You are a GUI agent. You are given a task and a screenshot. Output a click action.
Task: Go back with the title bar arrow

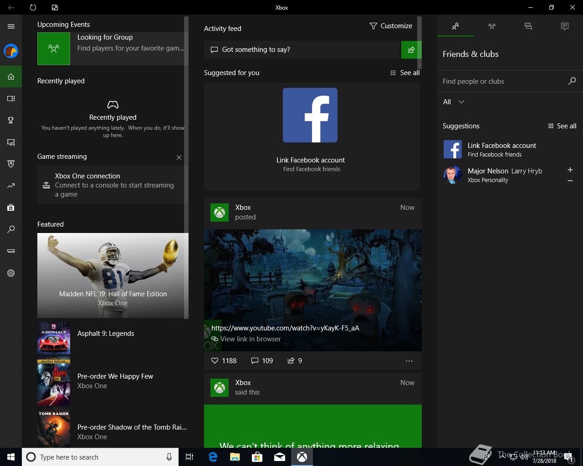pos(11,7)
